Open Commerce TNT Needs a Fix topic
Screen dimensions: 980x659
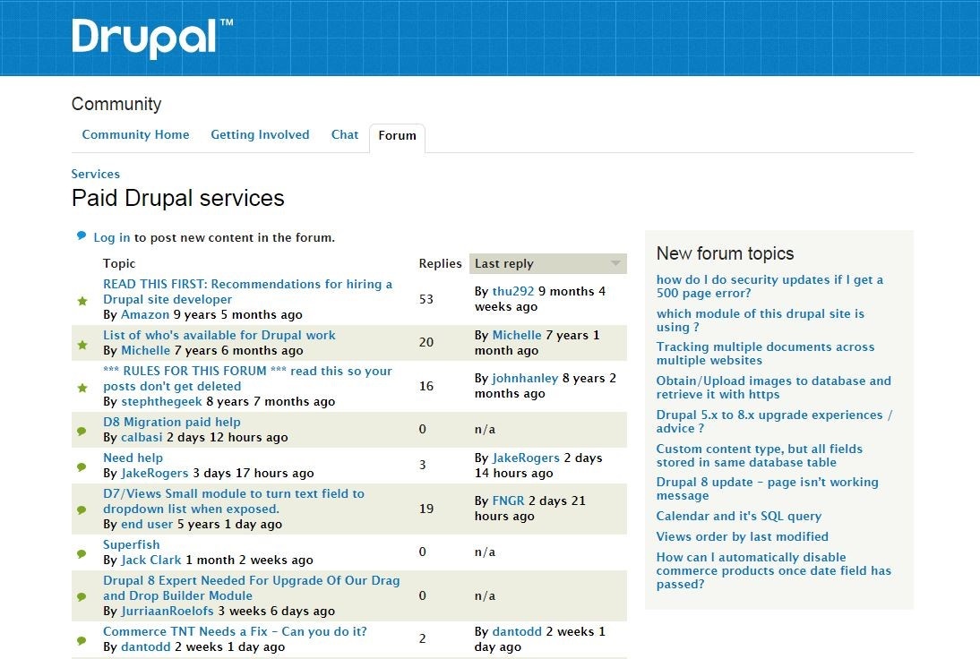(235, 631)
